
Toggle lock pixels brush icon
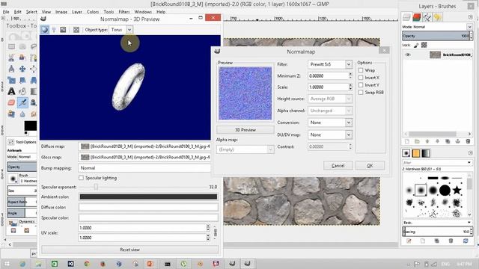(416, 45)
